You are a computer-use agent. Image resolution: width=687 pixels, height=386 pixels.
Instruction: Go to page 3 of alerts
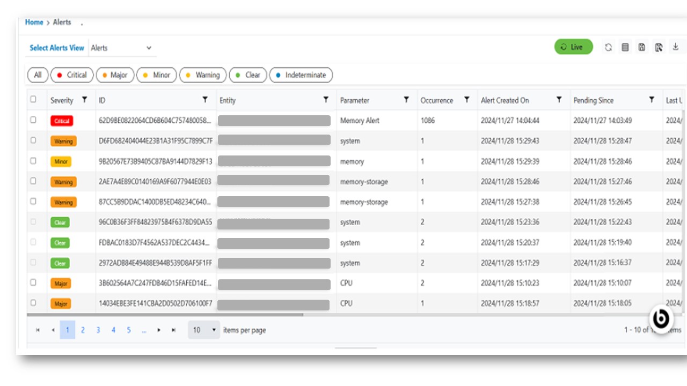point(98,330)
